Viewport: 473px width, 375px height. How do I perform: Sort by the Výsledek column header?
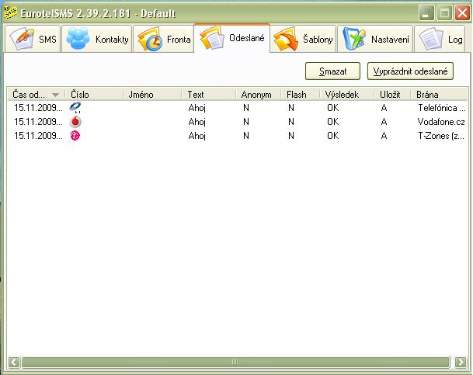[347, 95]
